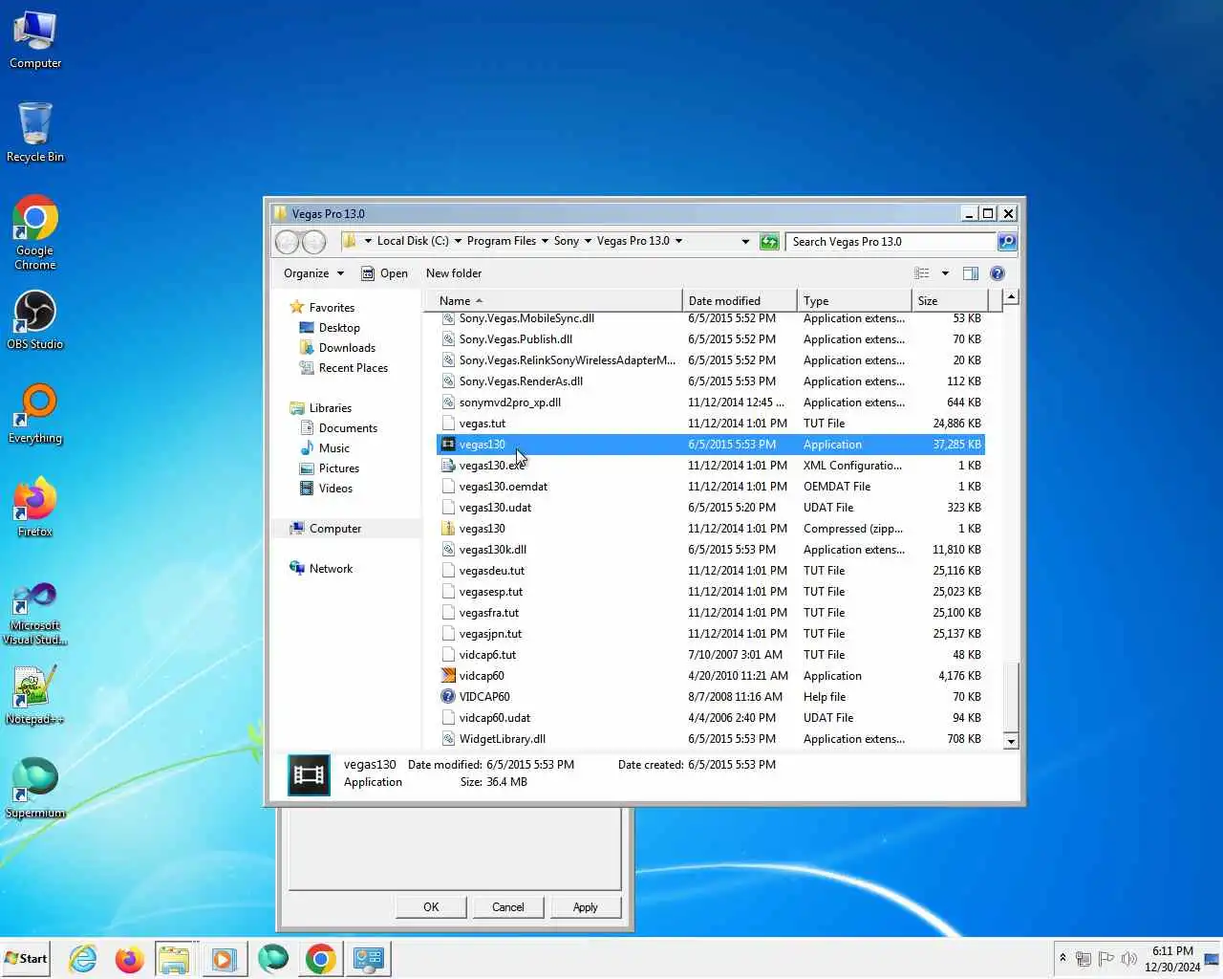The height and width of the screenshot is (979, 1223).
Task: Go to Desktop in navigation pane
Action: point(339,328)
